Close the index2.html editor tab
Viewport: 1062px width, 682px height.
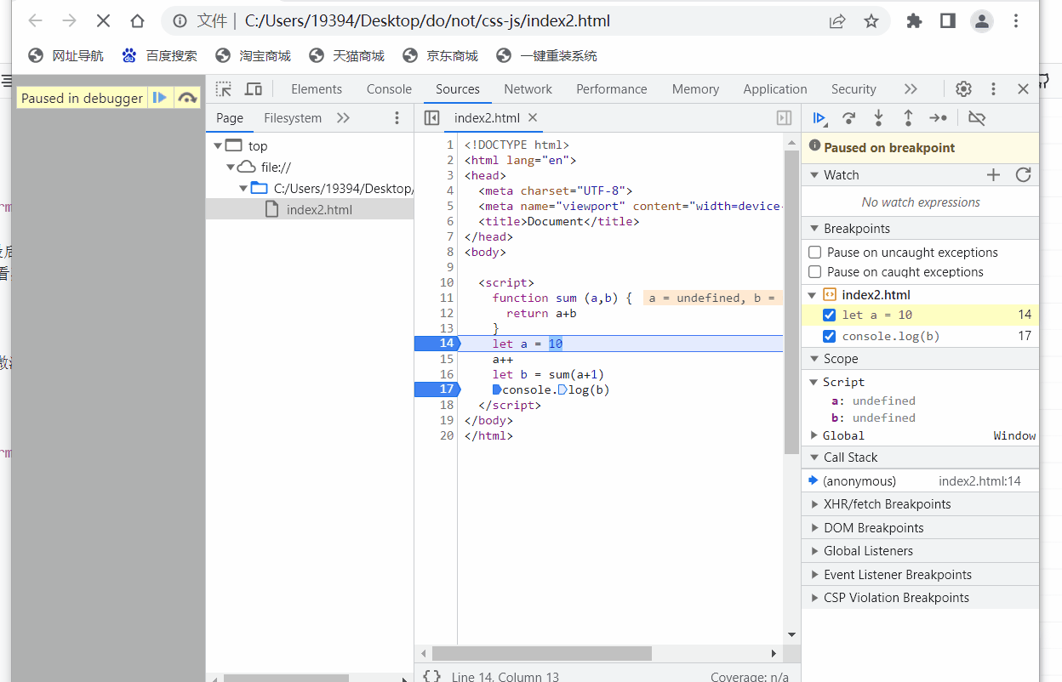click(533, 117)
